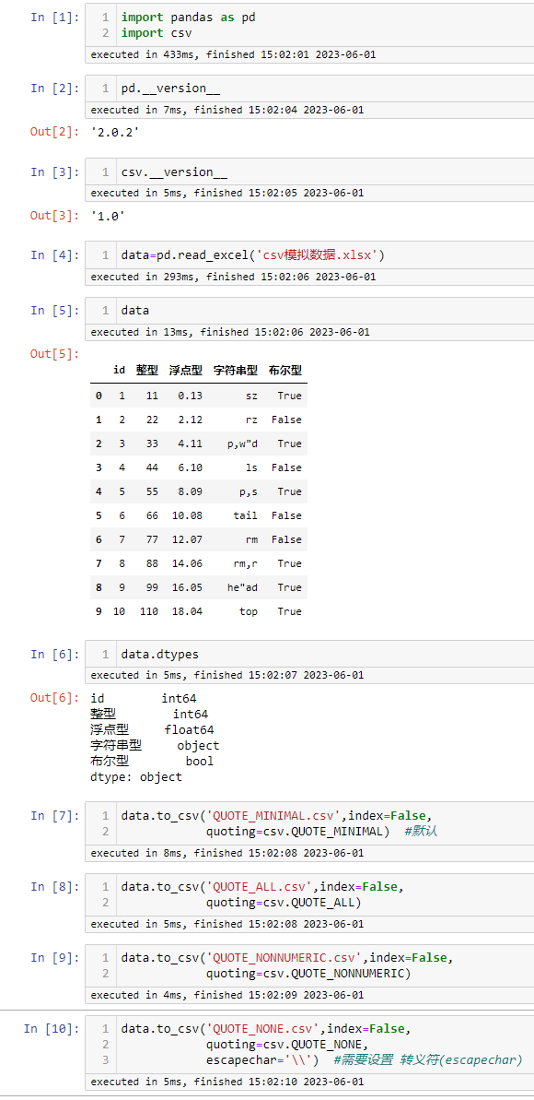Click 'float64' in the dtypes output

[190, 729]
